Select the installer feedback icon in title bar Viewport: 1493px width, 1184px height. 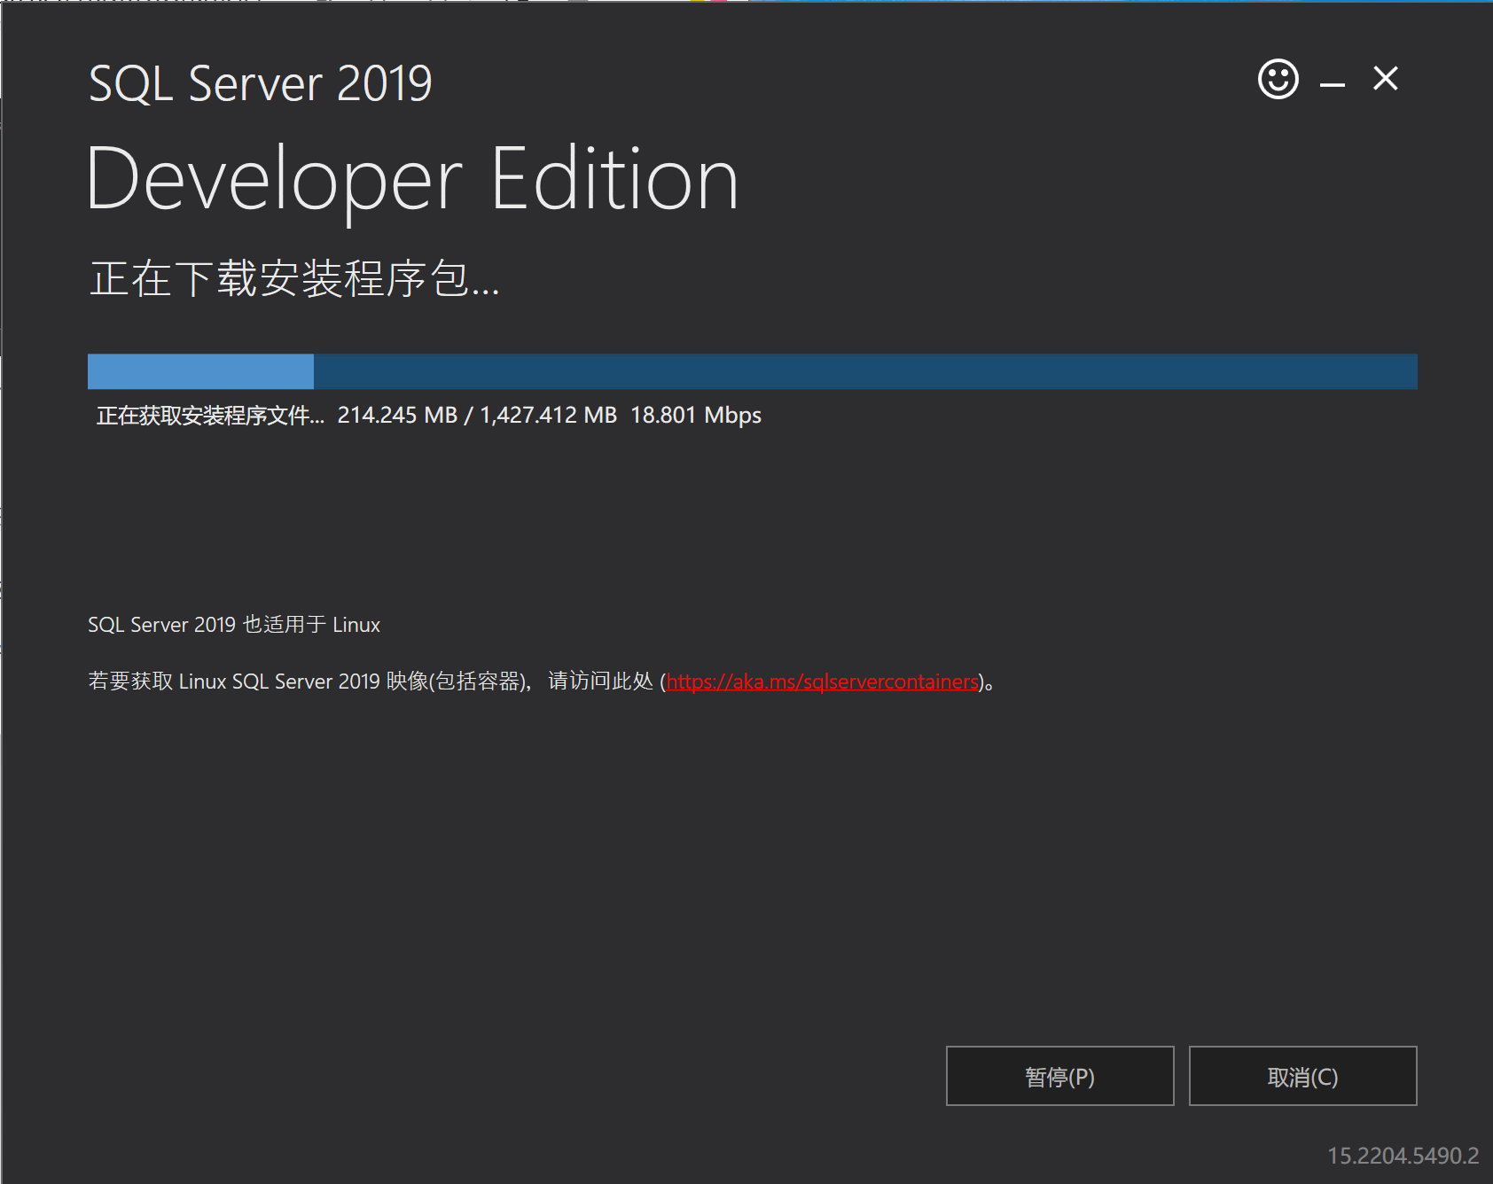pyautogui.click(x=1277, y=79)
